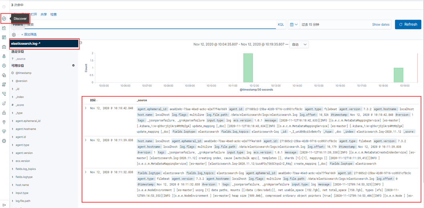The width and height of the screenshot is (424, 208).
Task: Open the Recently viewed clock icon
Action: [x=4, y=6]
